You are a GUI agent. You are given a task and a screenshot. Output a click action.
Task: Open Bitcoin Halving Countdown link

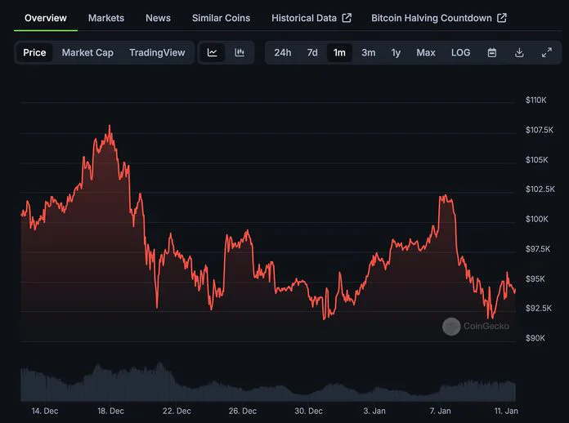[439, 18]
